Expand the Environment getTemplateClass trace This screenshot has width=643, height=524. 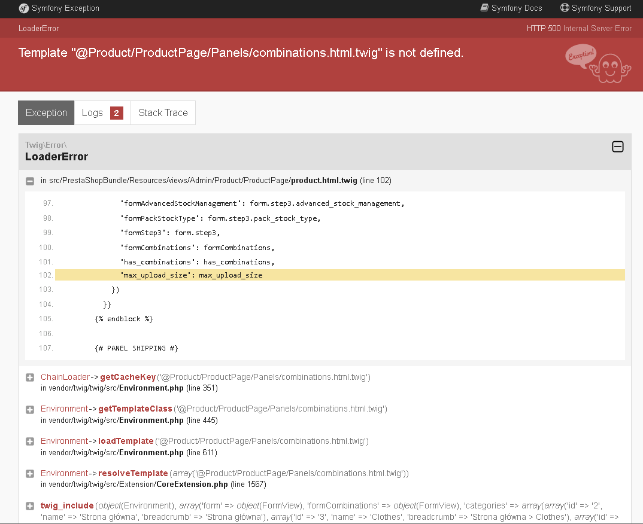(30, 409)
